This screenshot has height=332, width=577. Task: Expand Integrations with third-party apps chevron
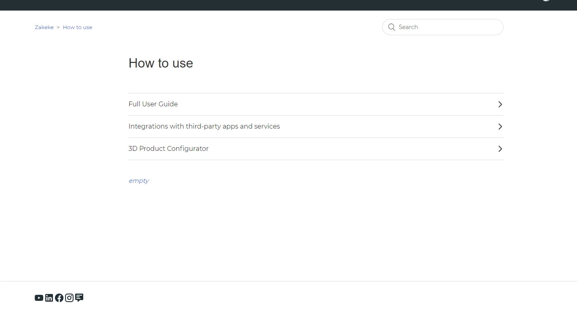500,127
